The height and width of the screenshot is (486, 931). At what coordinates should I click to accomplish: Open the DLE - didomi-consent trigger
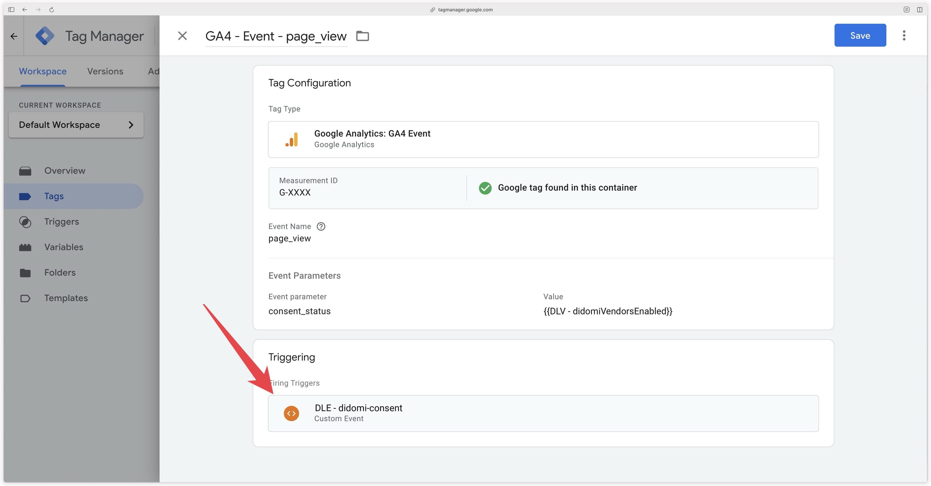click(543, 413)
